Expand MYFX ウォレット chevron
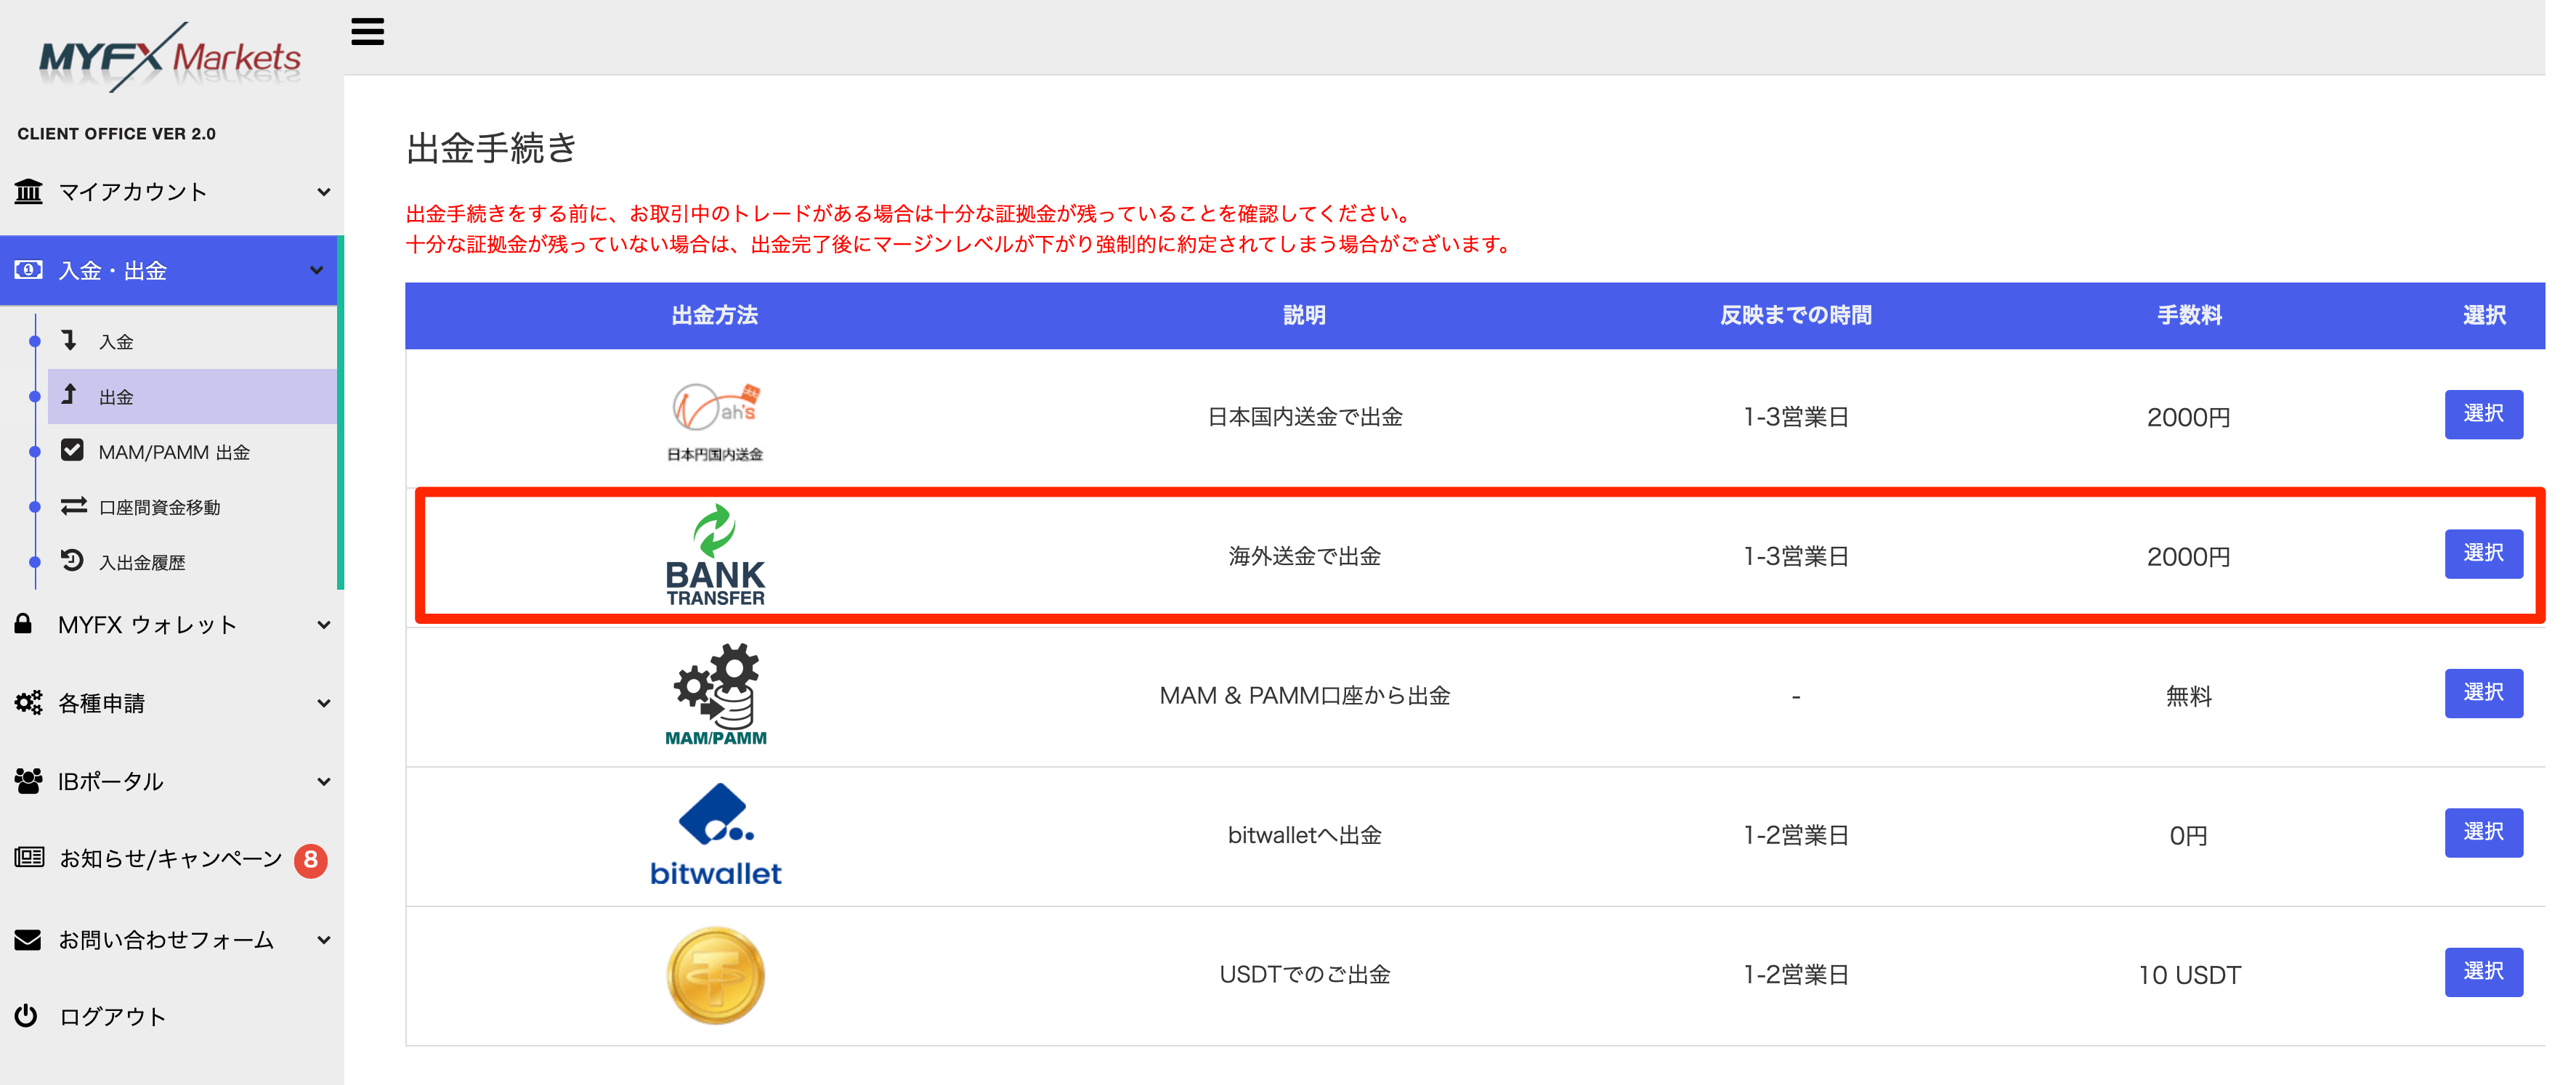This screenshot has height=1085, width=2576. point(323,625)
